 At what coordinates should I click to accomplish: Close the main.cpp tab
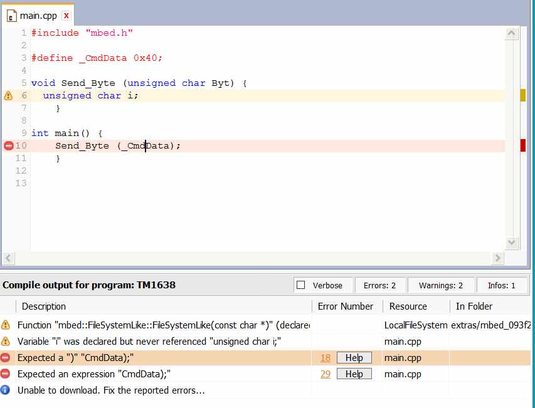[66, 15]
